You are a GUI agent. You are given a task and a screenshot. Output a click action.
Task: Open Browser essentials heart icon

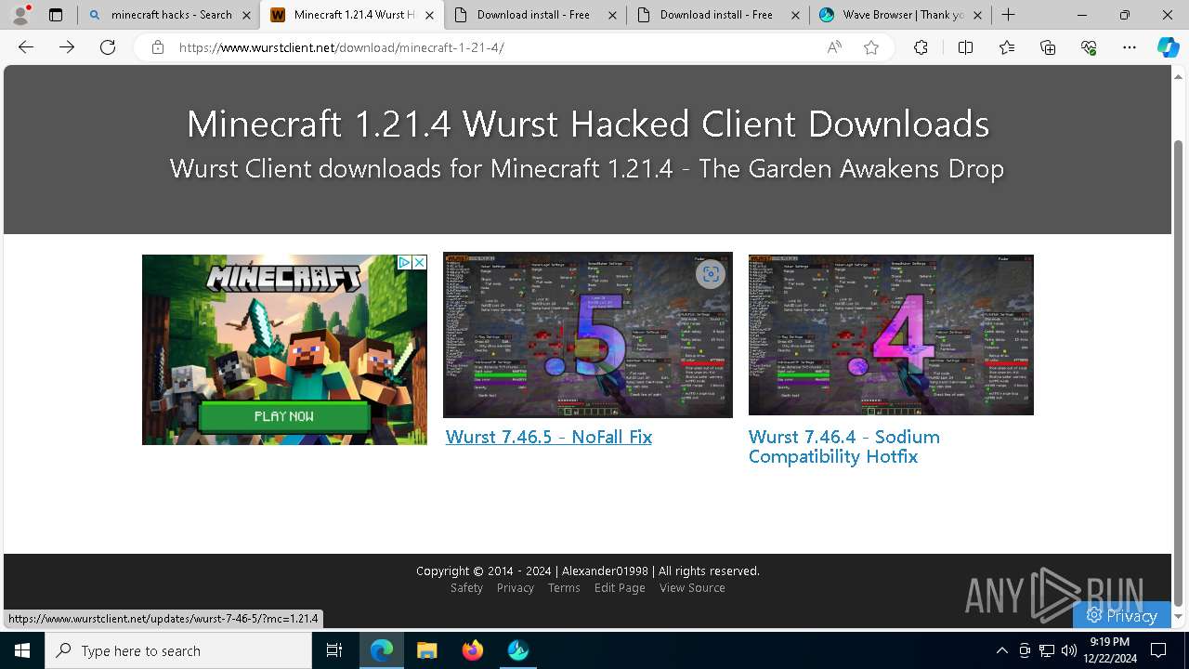(1089, 47)
